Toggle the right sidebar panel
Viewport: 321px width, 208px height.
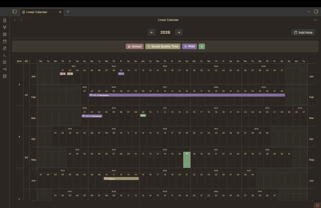[x=316, y=12]
